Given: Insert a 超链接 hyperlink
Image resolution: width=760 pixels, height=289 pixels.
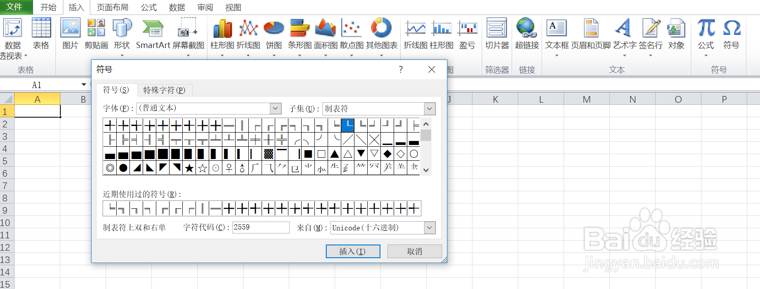Looking at the screenshot, I should (x=527, y=34).
